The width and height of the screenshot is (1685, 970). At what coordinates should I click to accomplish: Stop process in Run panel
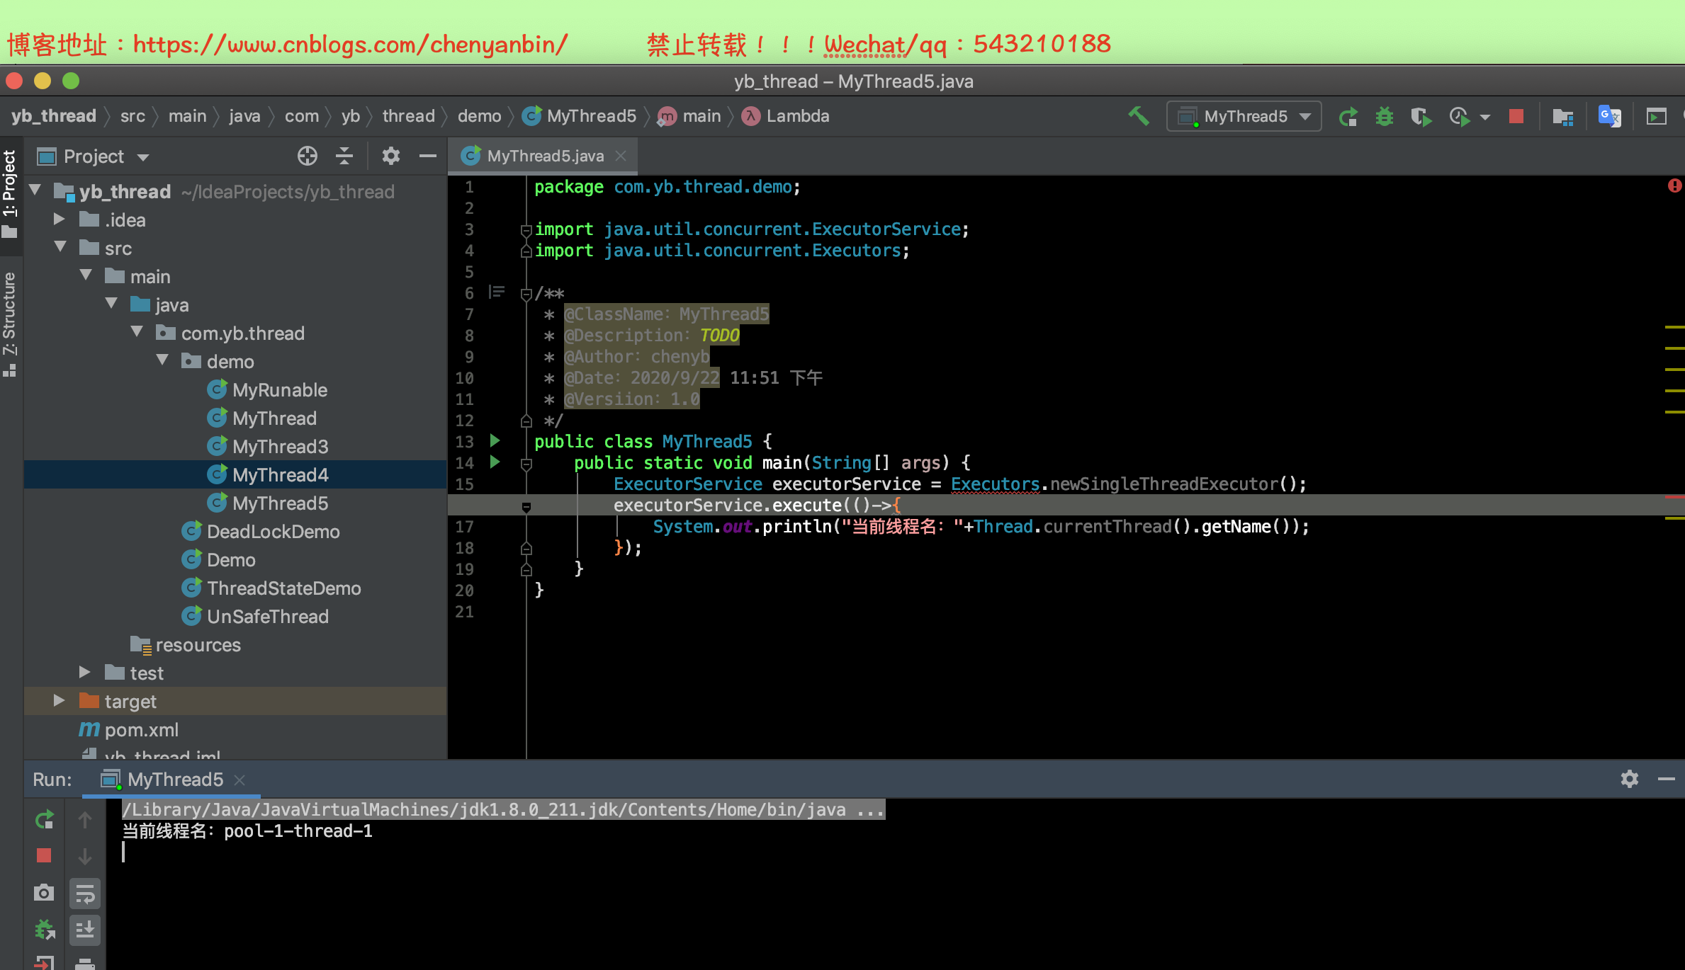click(x=44, y=856)
